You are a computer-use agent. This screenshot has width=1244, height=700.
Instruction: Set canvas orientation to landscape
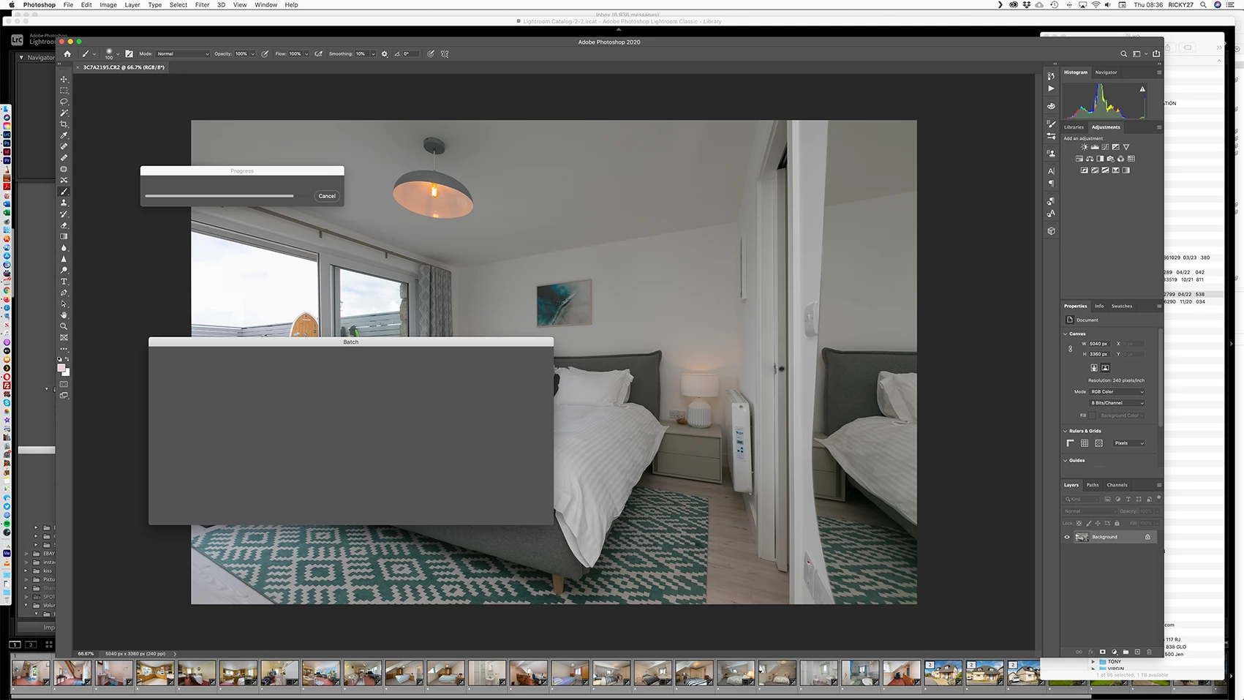[x=1105, y=368]
